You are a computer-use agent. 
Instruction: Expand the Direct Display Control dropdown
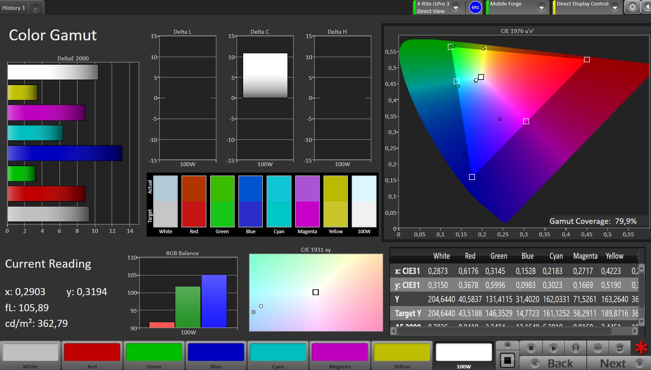615,7
